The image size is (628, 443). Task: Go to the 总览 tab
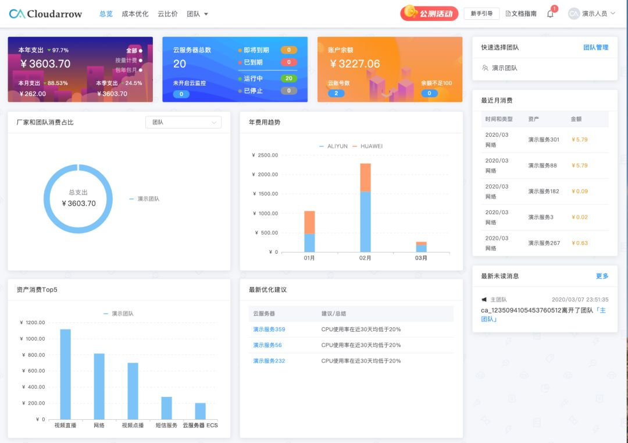click(x=106, y=14)
